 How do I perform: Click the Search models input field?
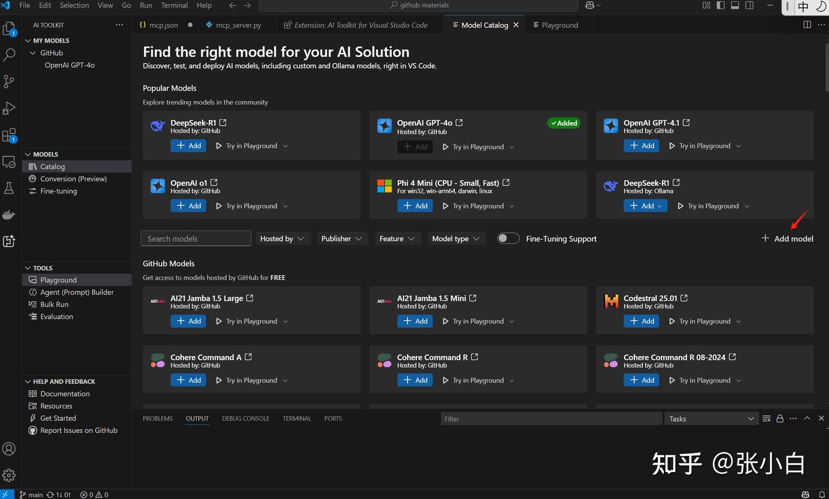click(x=196, y=238)
